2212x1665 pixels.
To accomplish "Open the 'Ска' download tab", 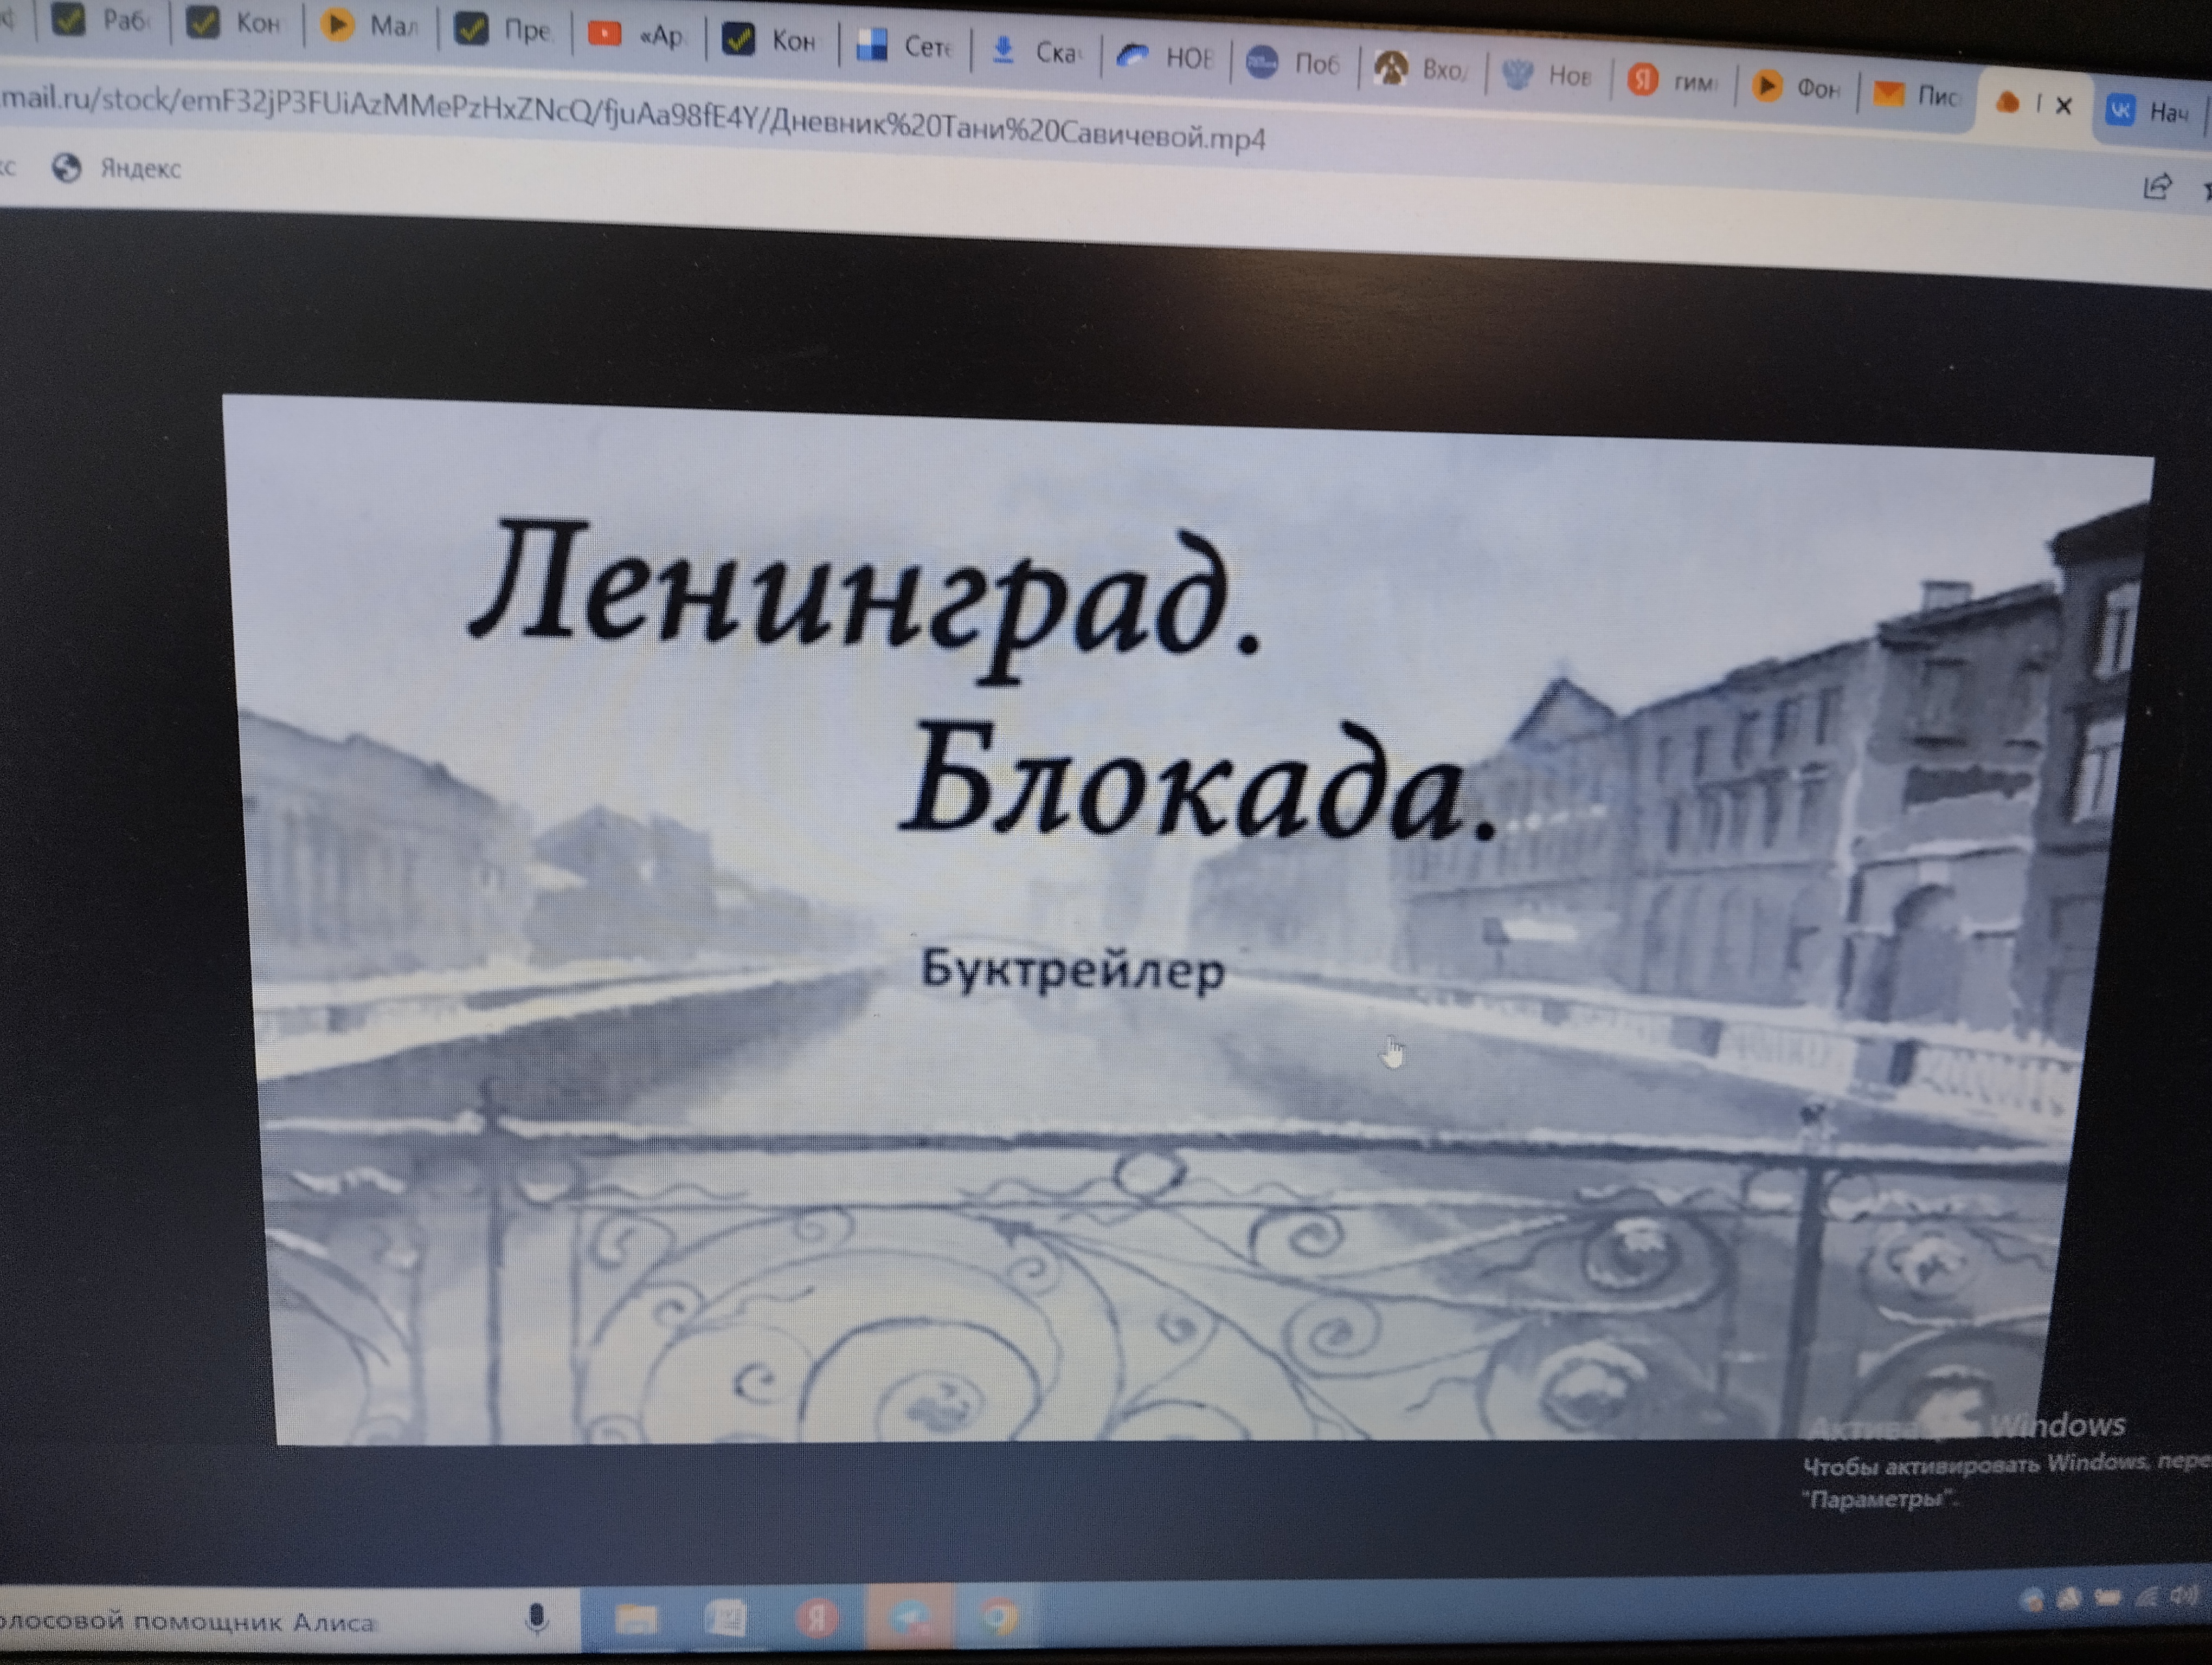I will pos(1036,52).
